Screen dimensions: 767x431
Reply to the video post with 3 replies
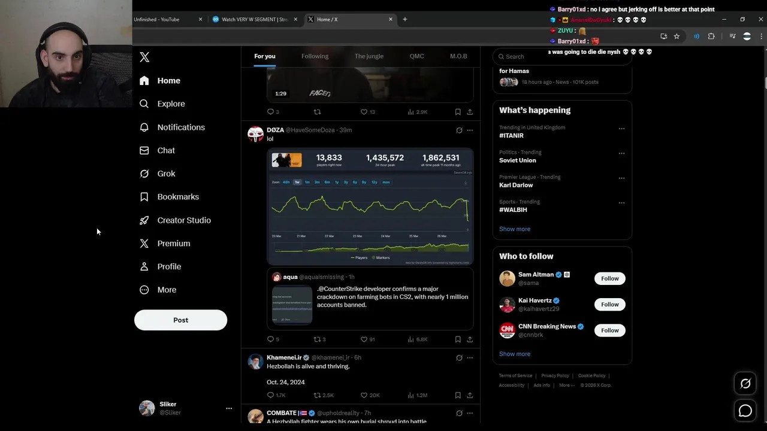(273, 112)
